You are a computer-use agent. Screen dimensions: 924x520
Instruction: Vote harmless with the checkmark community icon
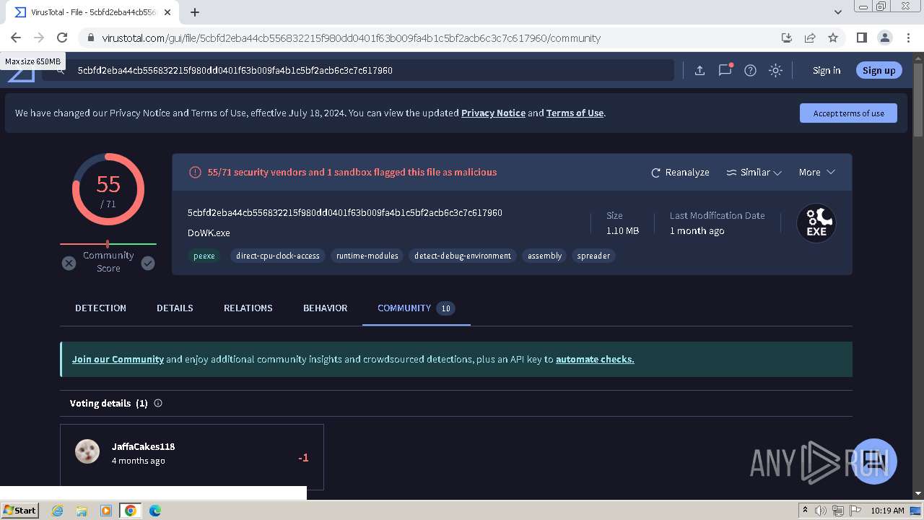[148, 263]
